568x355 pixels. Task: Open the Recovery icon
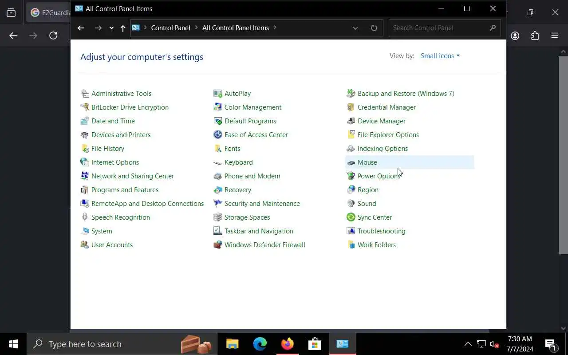click(x=218, y=190)
